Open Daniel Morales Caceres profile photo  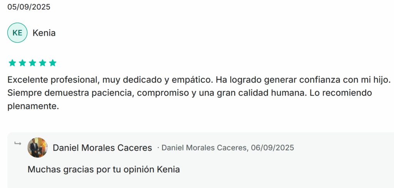point(38,147)
